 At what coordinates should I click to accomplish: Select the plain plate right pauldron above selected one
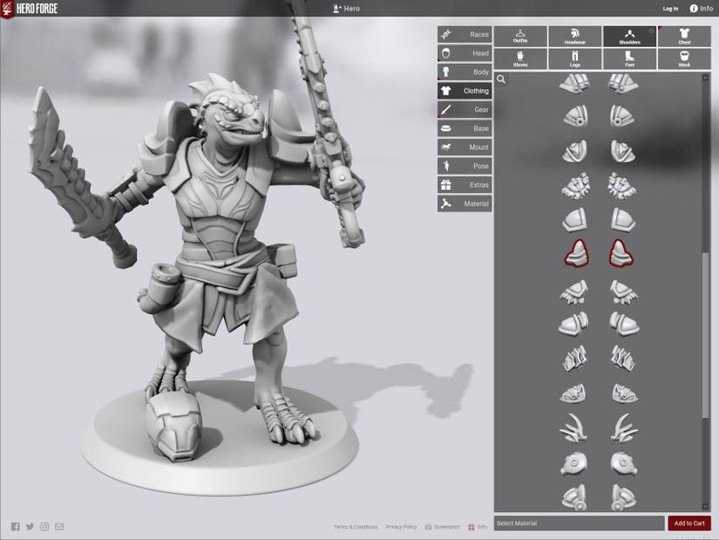point(623,220)
